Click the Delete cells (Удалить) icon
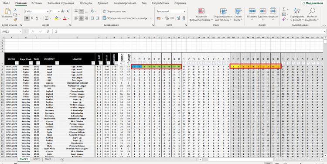Viewport: 327px width, 164px height. [x=262, y=11]
